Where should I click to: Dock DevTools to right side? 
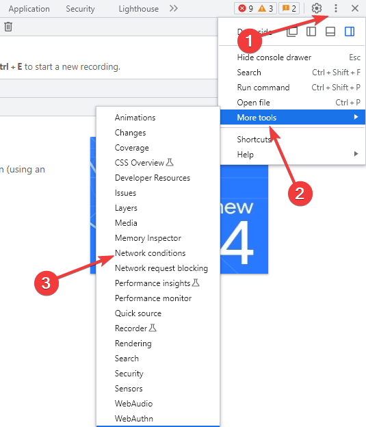pyautogui.click(x=350, y=31)
